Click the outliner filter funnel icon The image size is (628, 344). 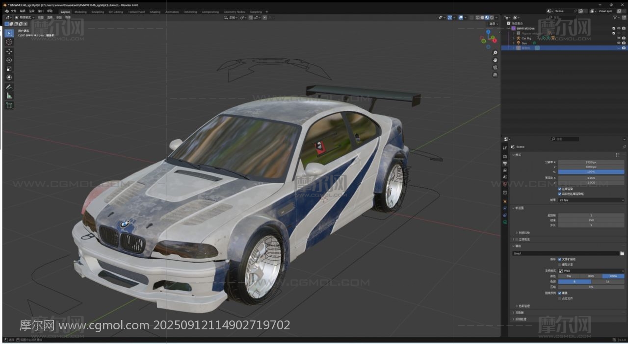point(615,18)
